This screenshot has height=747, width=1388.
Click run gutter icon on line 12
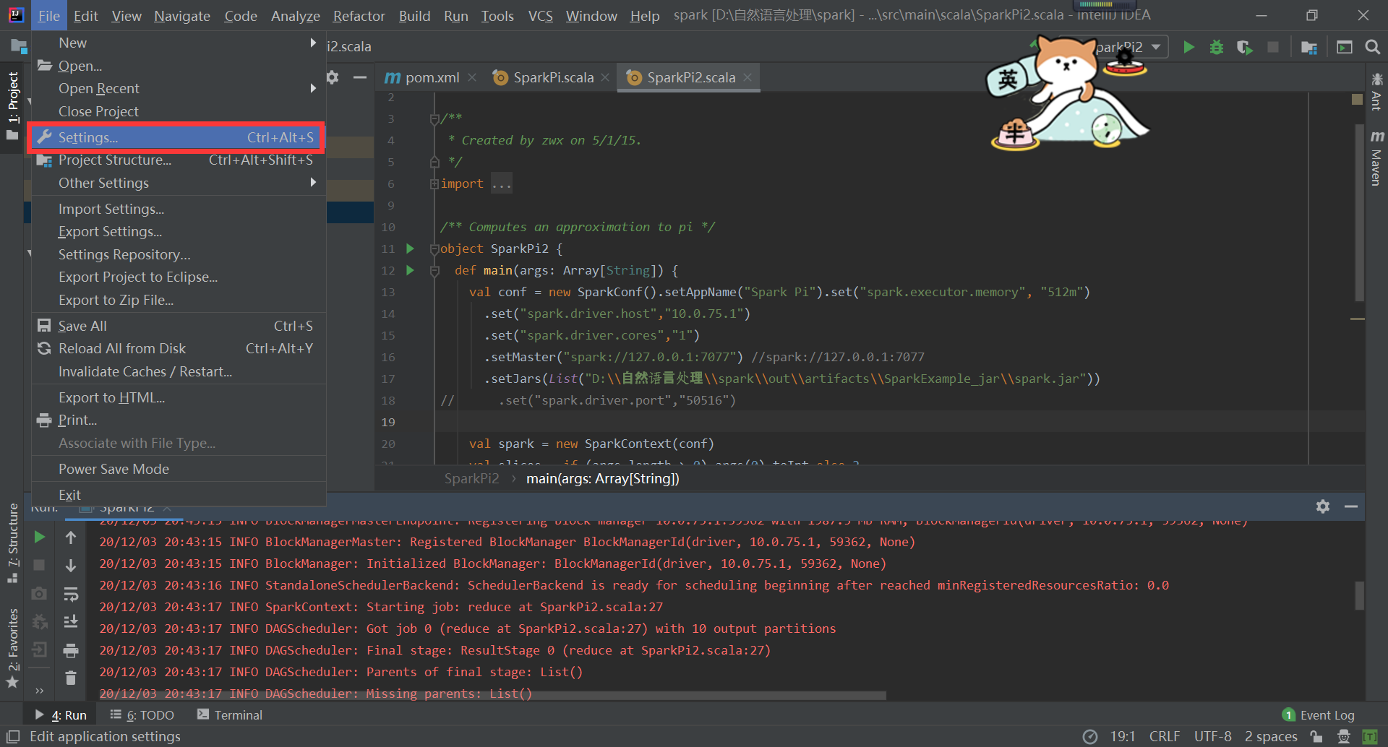point(411,270)
